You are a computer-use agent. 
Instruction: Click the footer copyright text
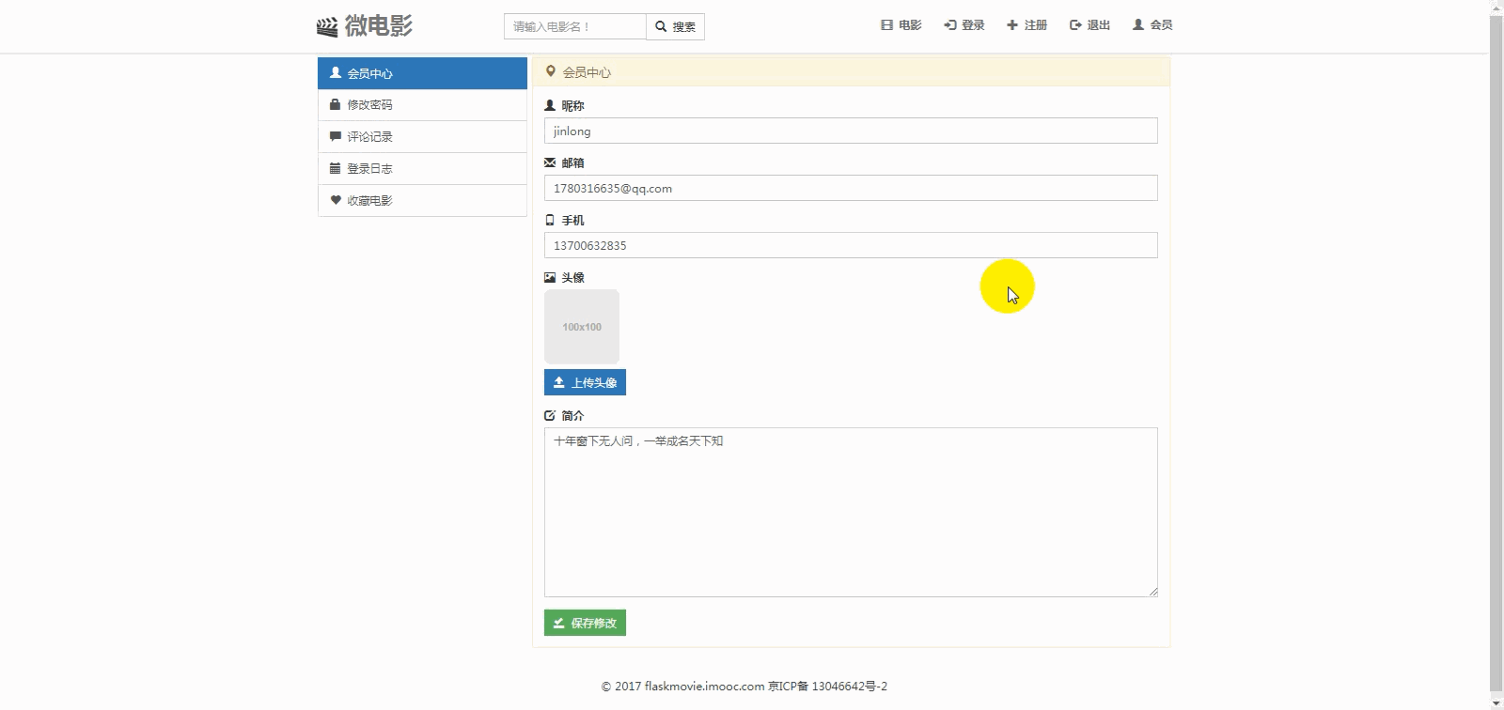pyautogui.click(x=744, y=687)
